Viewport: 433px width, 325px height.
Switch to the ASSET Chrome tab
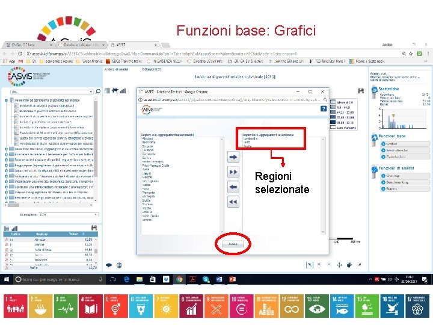(134, 45)
